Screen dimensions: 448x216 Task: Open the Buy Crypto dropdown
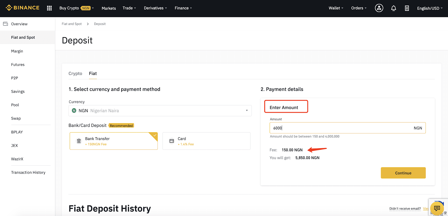[x=76, y=8]
